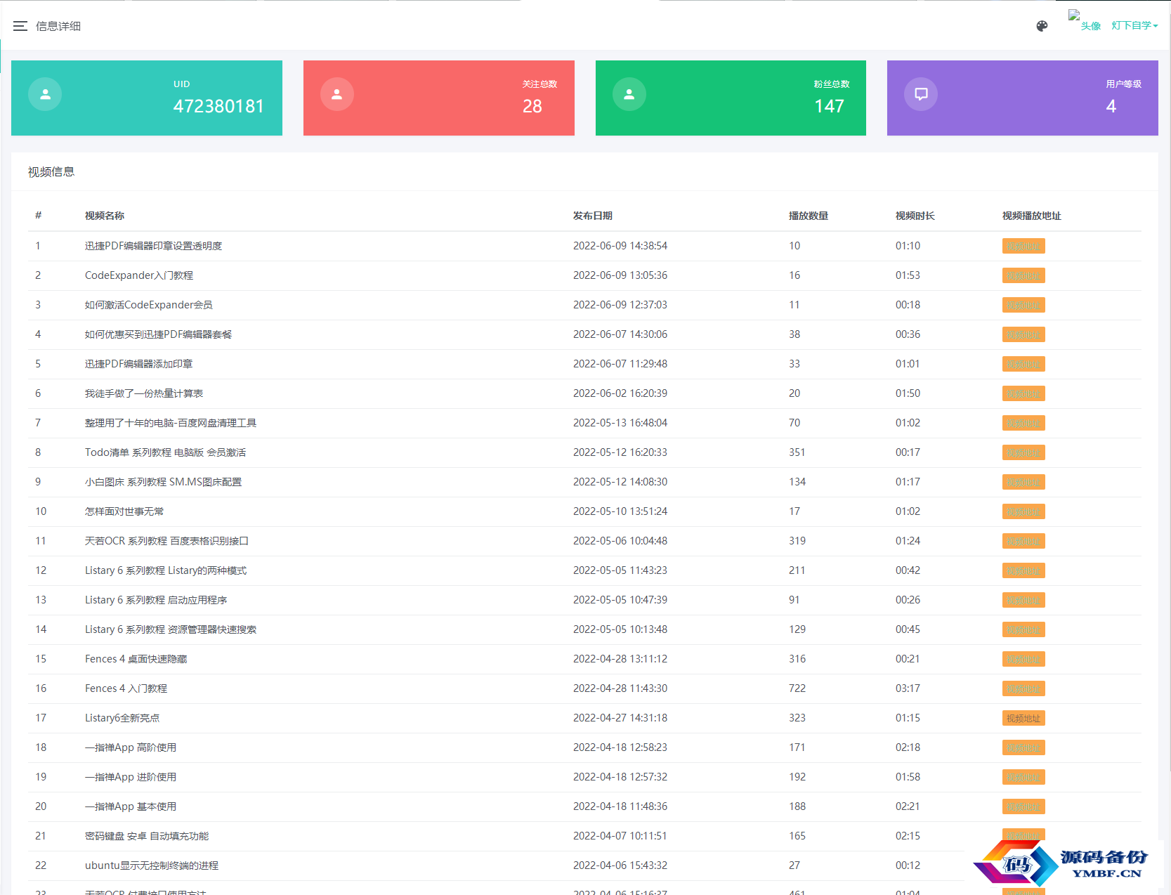Select video title CodeExpander入门教程

pos(139,275)
